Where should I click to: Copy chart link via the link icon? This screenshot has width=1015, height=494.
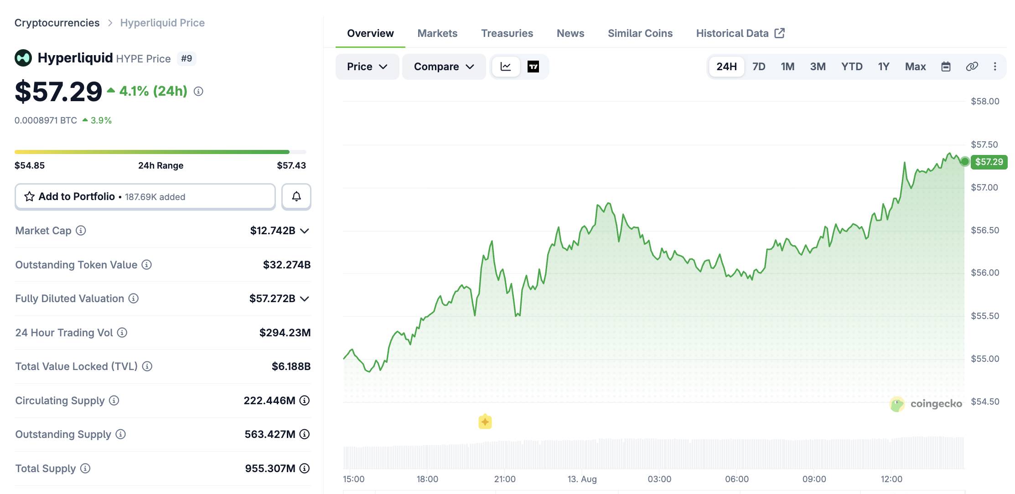tap(972, 67)
